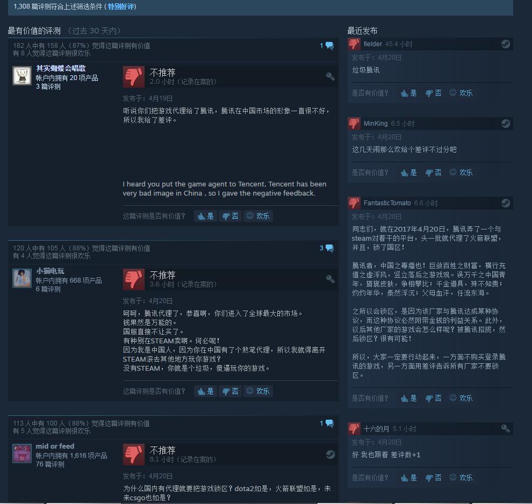Open FantasticTomato's username link
This screenshot has height=504, width=532.
(x=387, y=203)
